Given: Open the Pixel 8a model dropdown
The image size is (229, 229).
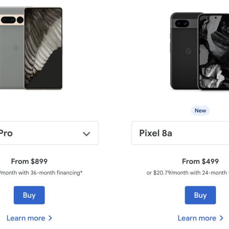Looking at the screenshot, I should pos(179,133).
